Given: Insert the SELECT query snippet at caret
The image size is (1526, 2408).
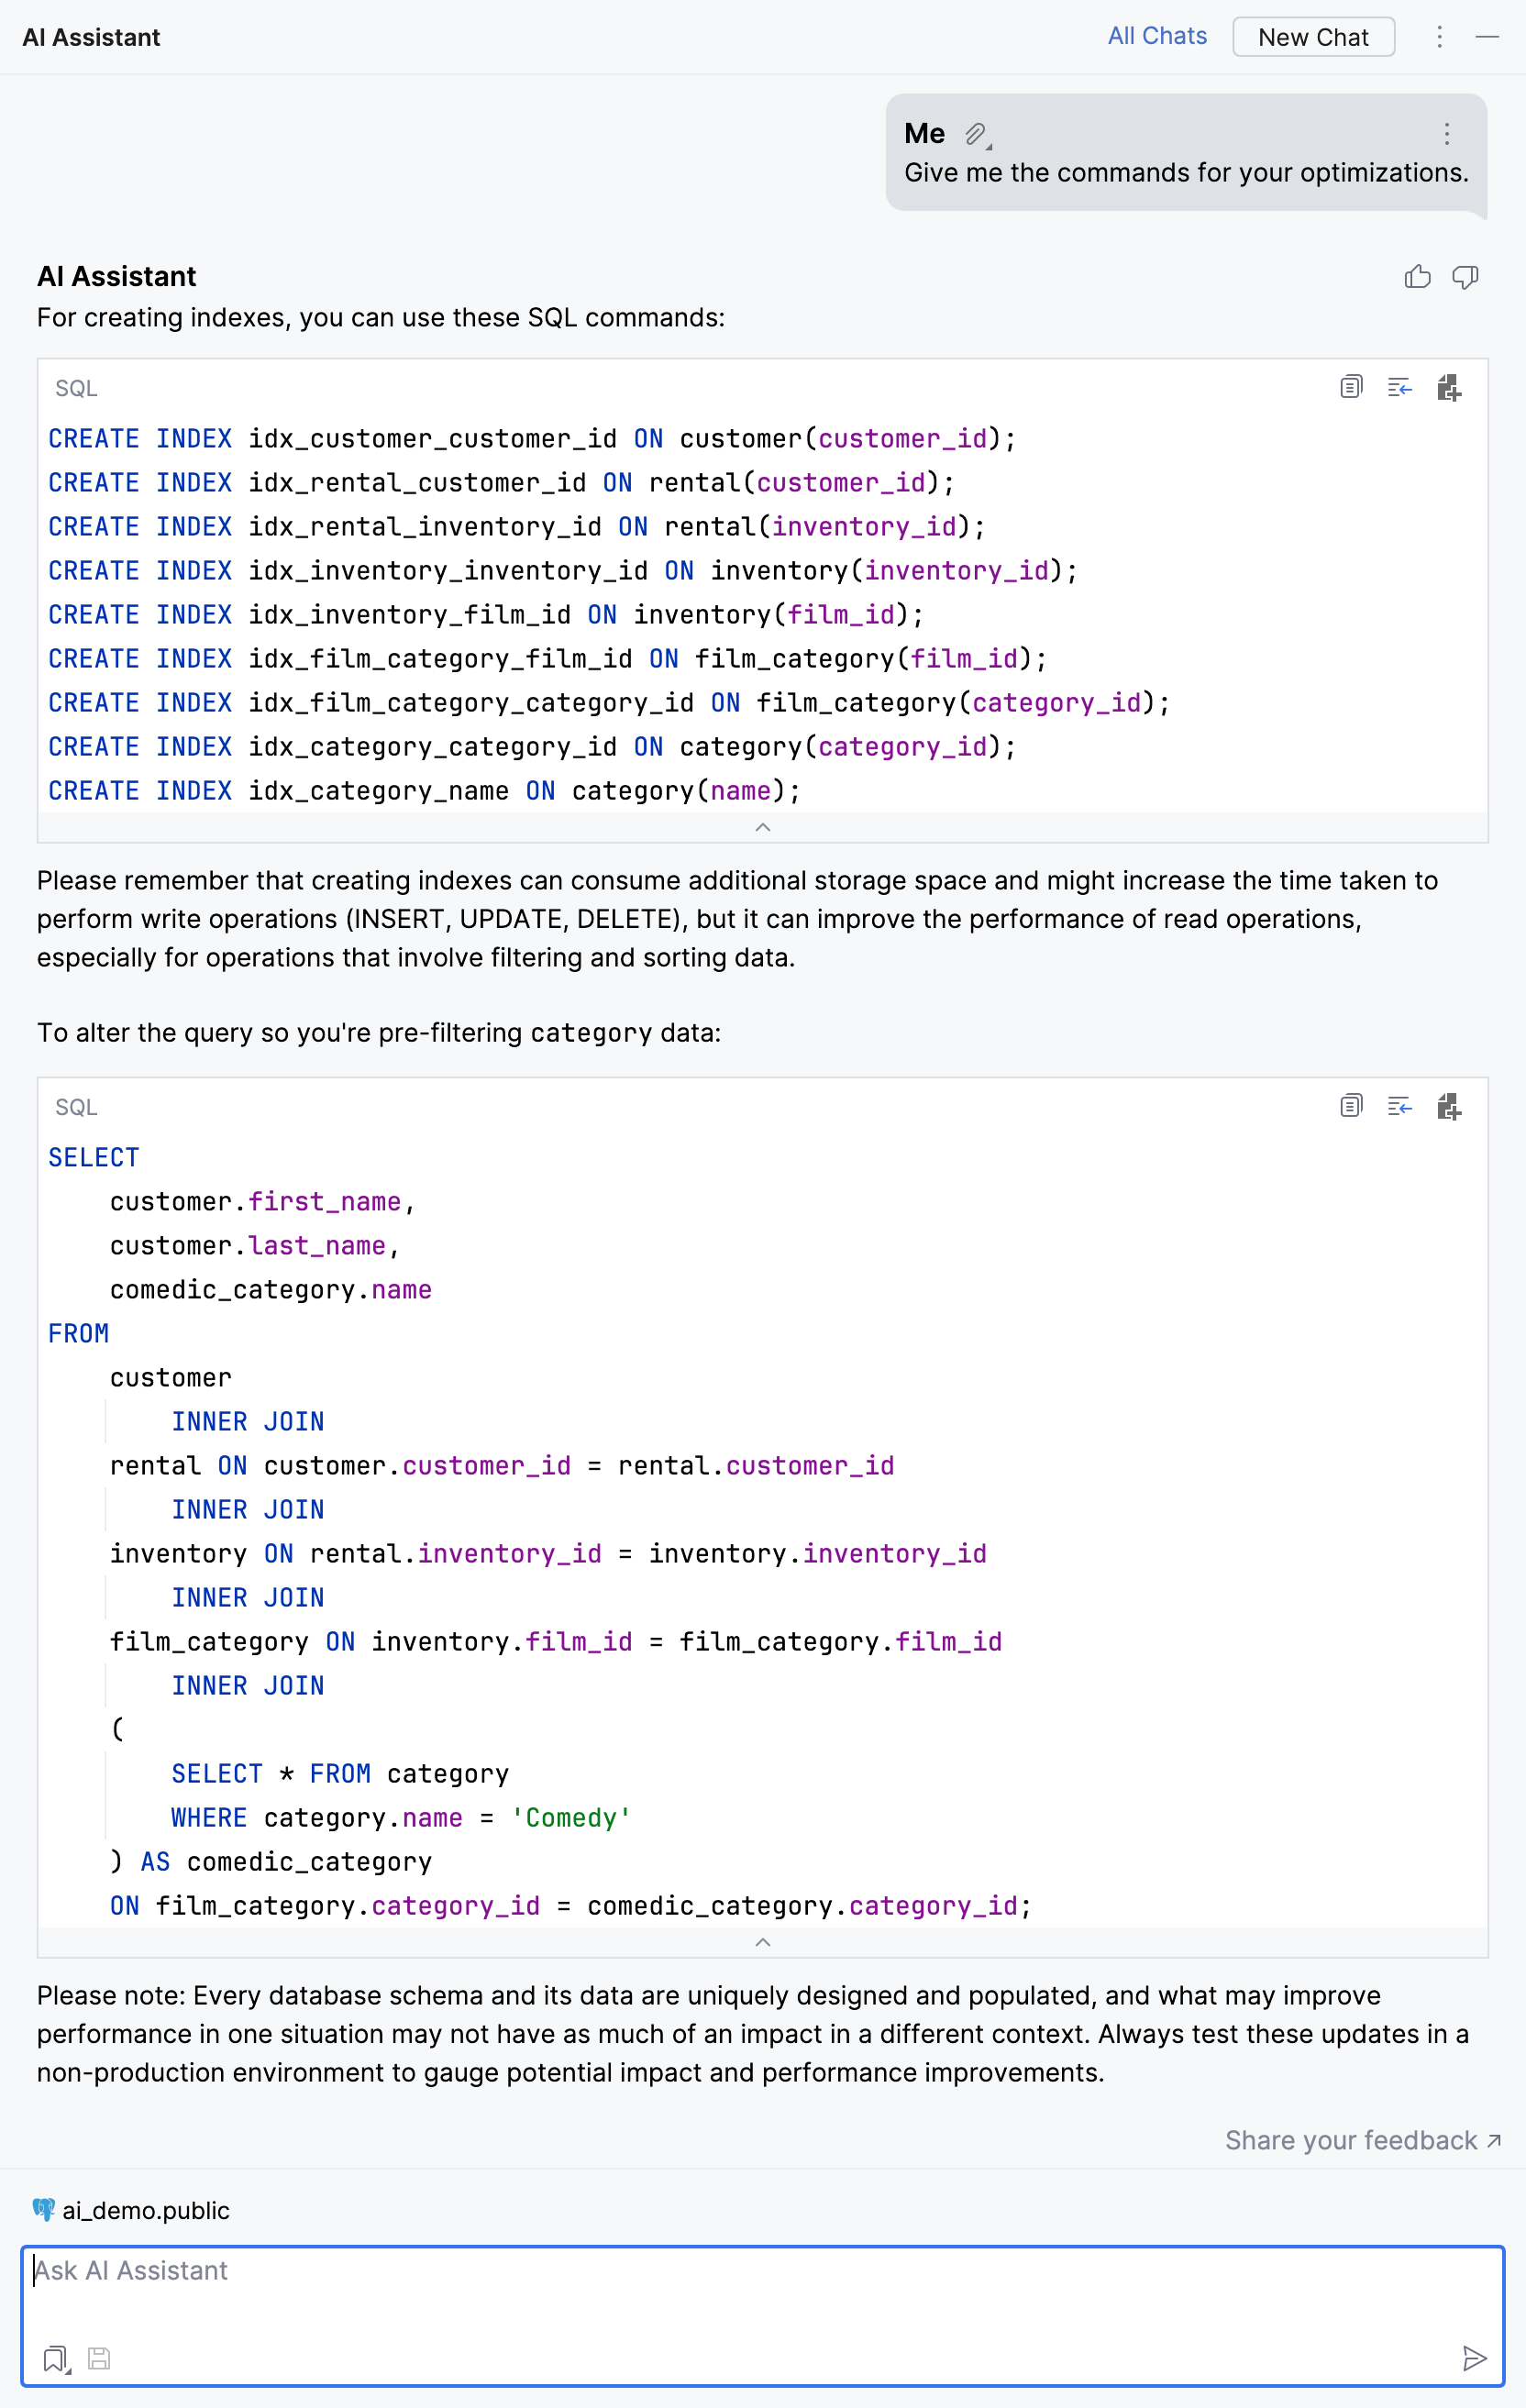Looking at the screenshot, I should pyautogui.click(x=1399, y=1106).
